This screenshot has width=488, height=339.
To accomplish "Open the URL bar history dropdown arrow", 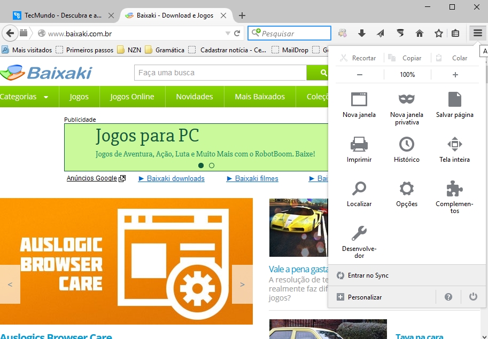I will pos(228,33).
